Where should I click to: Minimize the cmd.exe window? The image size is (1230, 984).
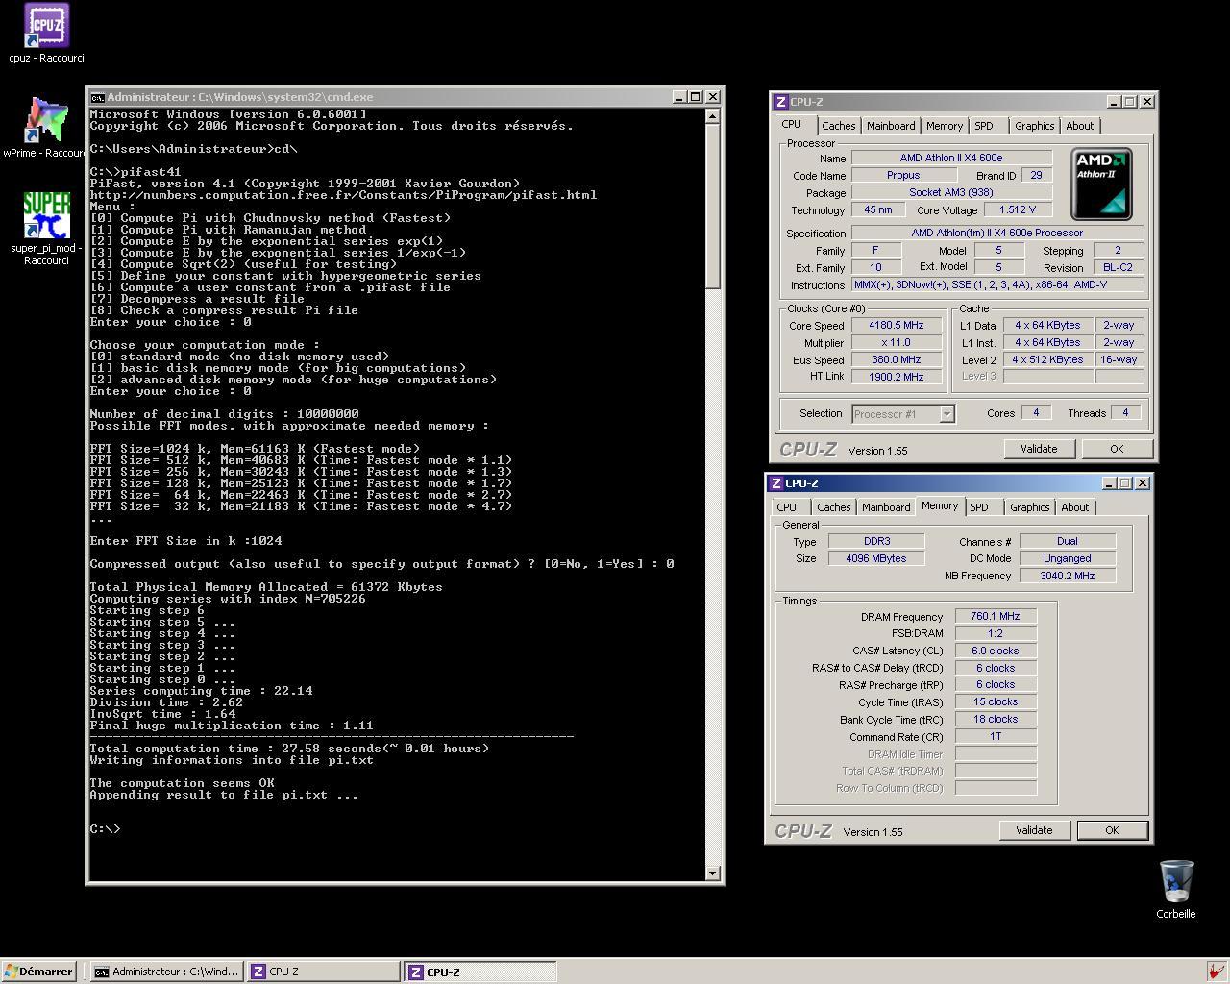(680, 97)
